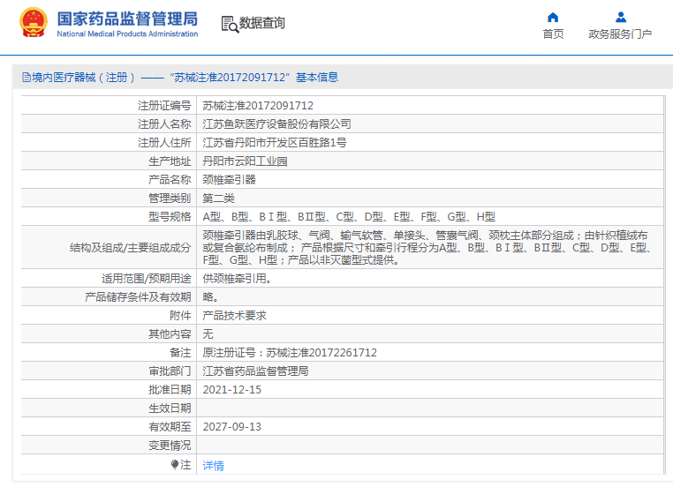Viewport: 673px width, 487px height.
Task: Click the 附件 row label
Action: click(x=180, y=316)
